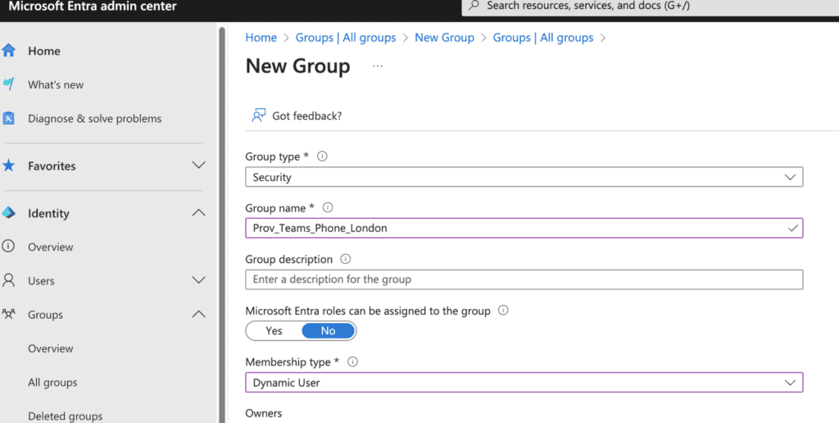Click last Groups | All groups breadcrumb
This screenshot has height=423, width=839.
pos(543,38)
